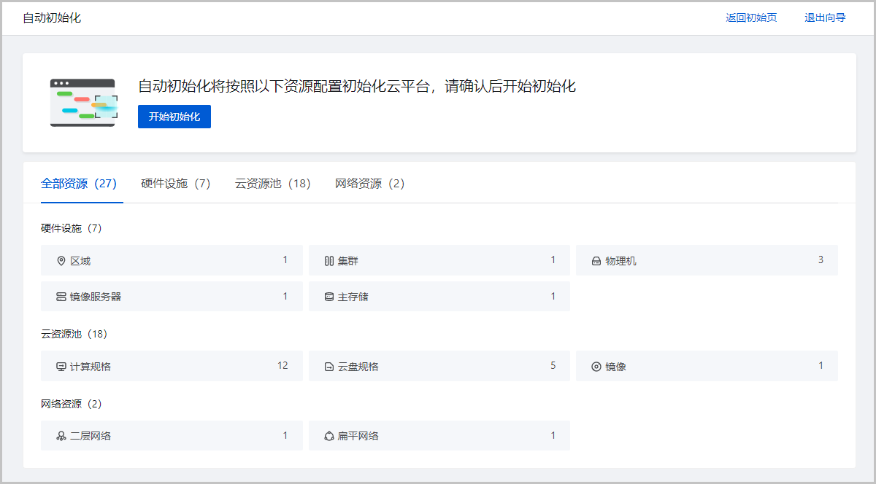Image resolution: width=876 pixels, height=484 pixels.
Task: Click the 镜像 disc icon
Action: click(596, 367)
